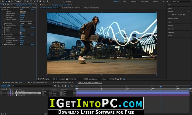Play the preview in the Preview panel
Image resolution: width=192 pixels, height=115 pixels.
(x=179, y=15)
